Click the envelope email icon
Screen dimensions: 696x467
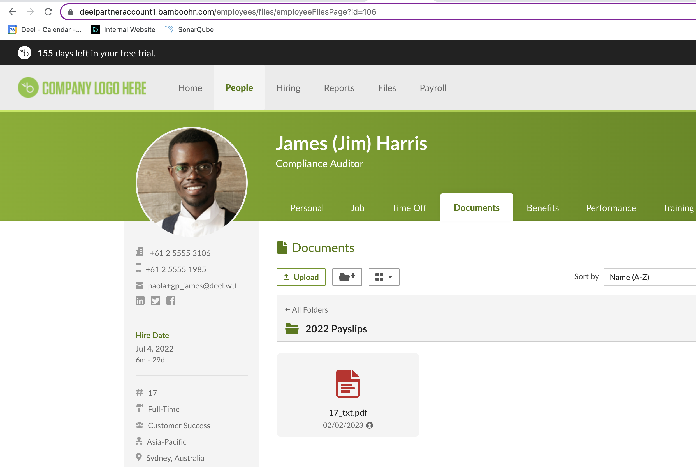[x=139, y=285]
